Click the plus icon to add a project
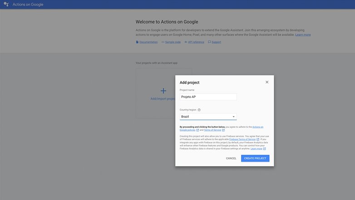Viewport: 355px width, 200px height. tap(163, 91)
